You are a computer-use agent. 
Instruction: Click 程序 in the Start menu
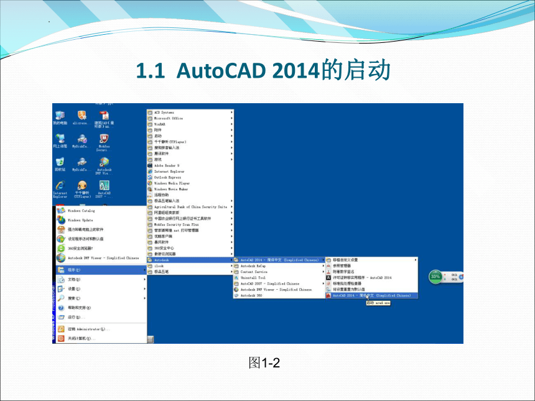[101, 270]
